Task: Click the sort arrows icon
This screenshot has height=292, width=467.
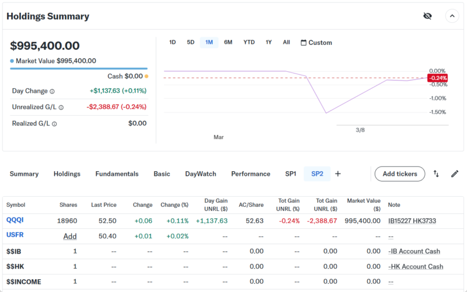Action: pyautogui.click(x=436, y=173)
